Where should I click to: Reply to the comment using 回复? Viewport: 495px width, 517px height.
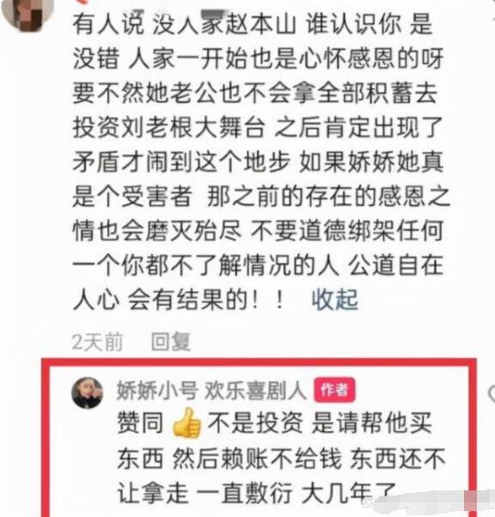[x=171, y=342]
